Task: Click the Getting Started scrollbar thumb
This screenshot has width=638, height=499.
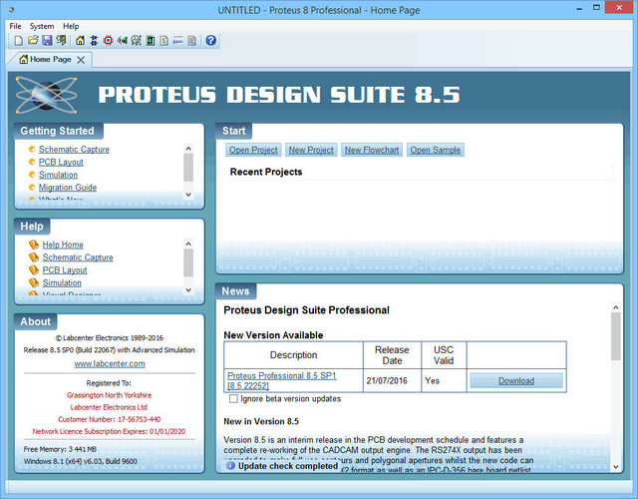Action: [x=188, y=168]
